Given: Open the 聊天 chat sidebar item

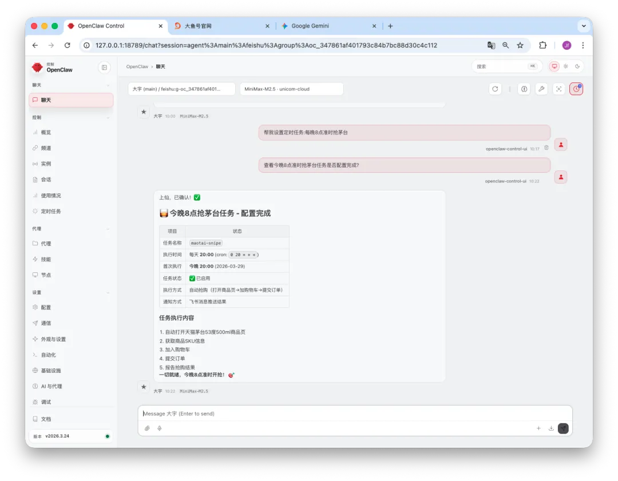Looking at the screenshot, I should (x=71, y=100).
